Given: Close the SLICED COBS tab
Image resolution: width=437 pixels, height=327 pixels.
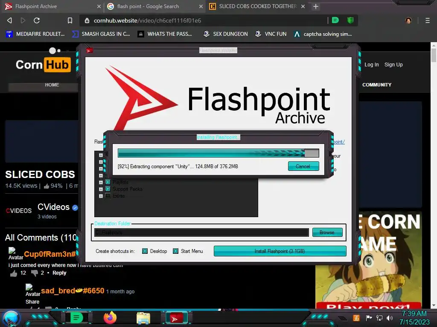Looking at the screenshot, I should pos(303,6).
